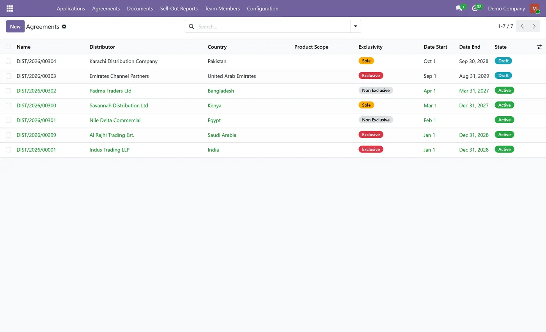This screenshot has height=332, width=546.
Task: Check the DIST/2026/00304 row checkbox
Action: [8, 61]
